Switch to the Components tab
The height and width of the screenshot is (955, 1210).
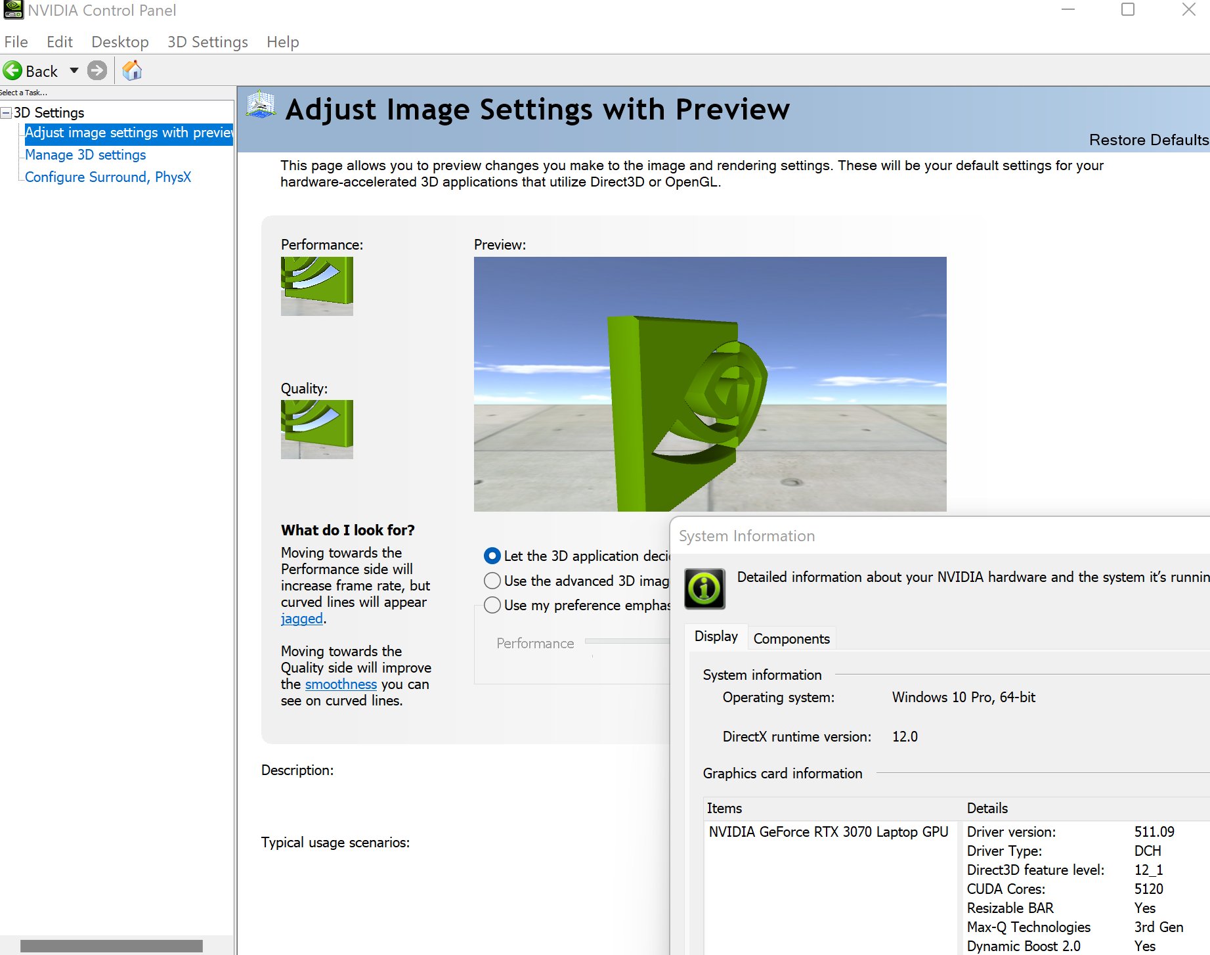[x=791, y=638]
